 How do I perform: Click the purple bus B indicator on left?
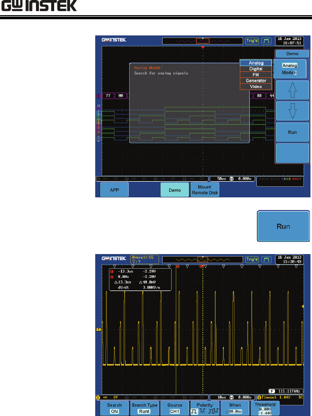tap(98, 96)
